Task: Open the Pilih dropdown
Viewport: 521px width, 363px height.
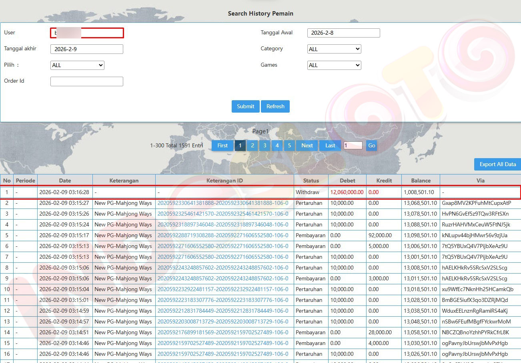Action: point(77,65)
